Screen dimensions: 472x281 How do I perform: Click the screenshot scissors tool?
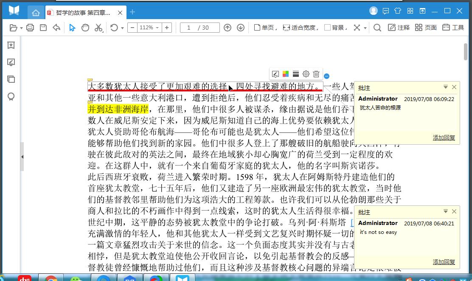(x=98, y=28)
